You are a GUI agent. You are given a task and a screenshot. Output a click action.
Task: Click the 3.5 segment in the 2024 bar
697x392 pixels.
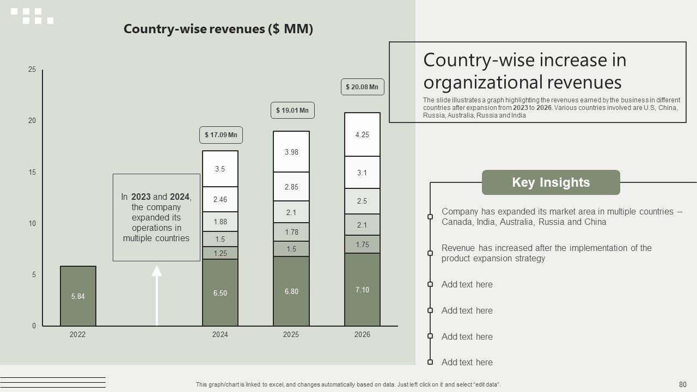pos(220,169)
